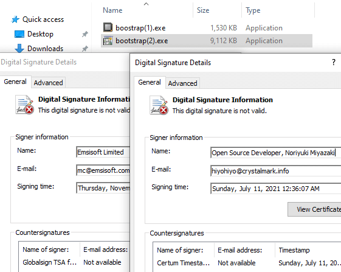The width and height of the screenshot is (341, 272).
Task: Select the Globalsign TSA countersignature row
Action: [x=74, y=262]
